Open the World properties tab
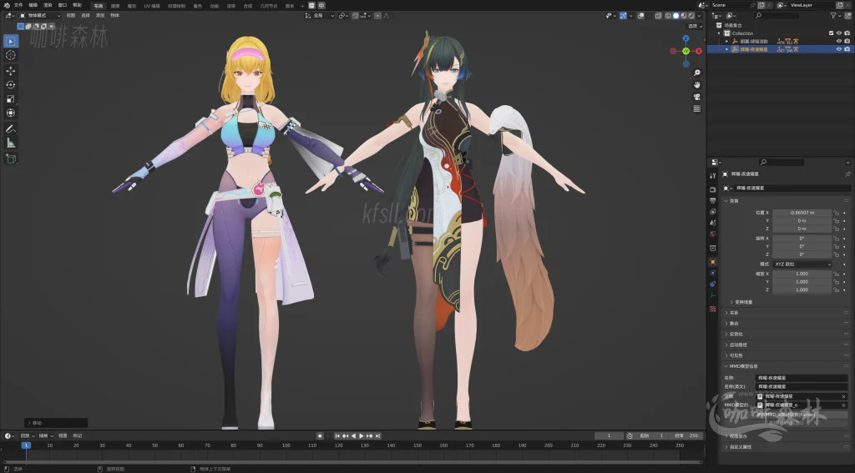The image size is (855, 473). [713, 234]
